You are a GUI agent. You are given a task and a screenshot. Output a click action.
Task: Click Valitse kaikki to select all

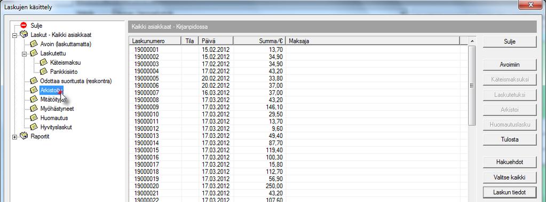509,177
